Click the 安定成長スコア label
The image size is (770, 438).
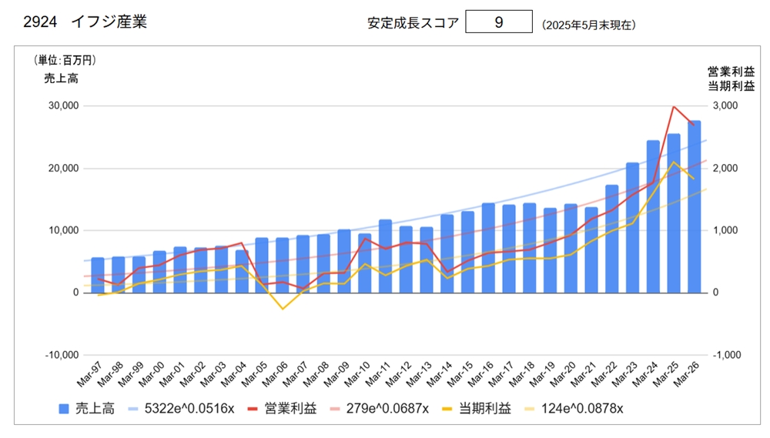coord(413,22)
